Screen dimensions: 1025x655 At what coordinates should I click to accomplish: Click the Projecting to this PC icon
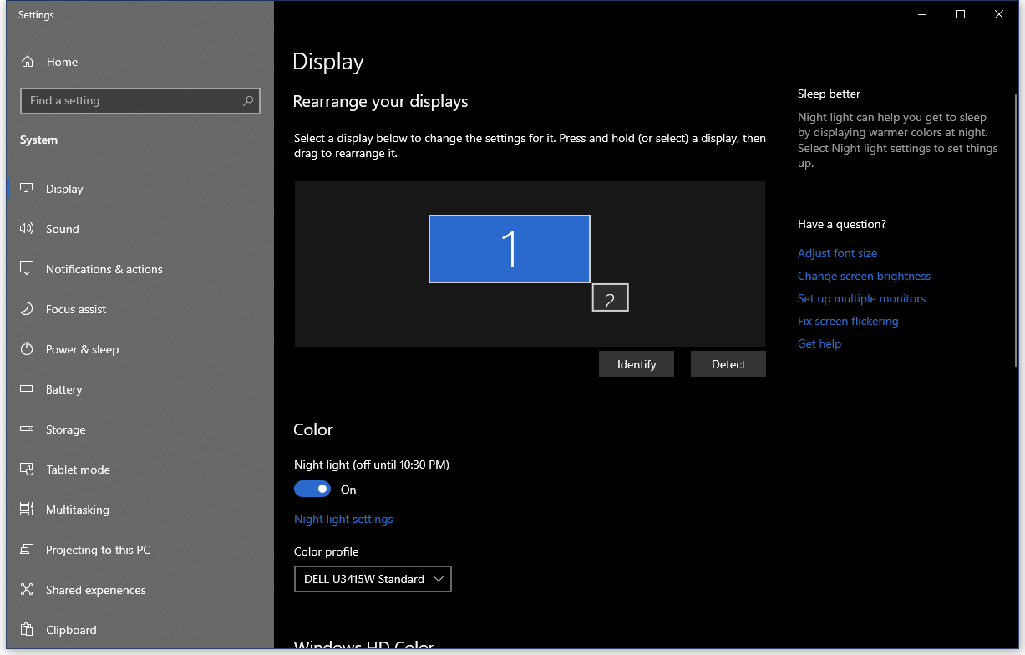click(x=27, y=550)
